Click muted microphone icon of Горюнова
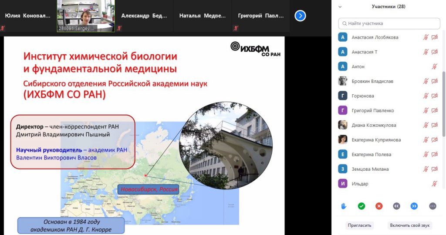The height and width of the screenshot is (235, 446). (x=426, y=96)
